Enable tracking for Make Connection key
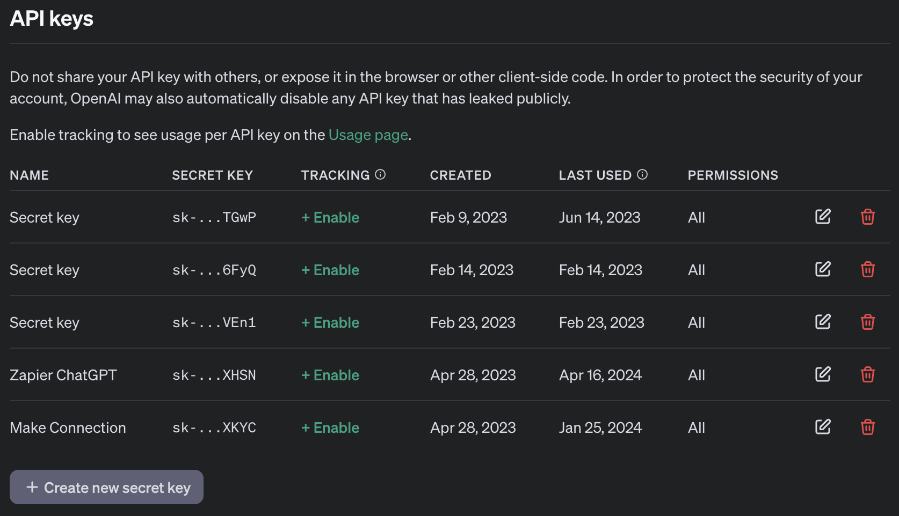 tap(330, 427)
